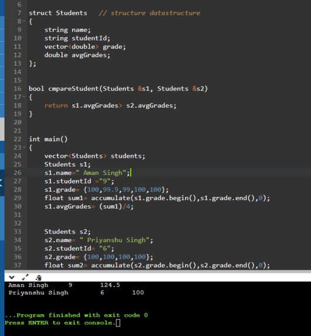Click the 'Students s1;' declaration

click(x=67, y=164)
